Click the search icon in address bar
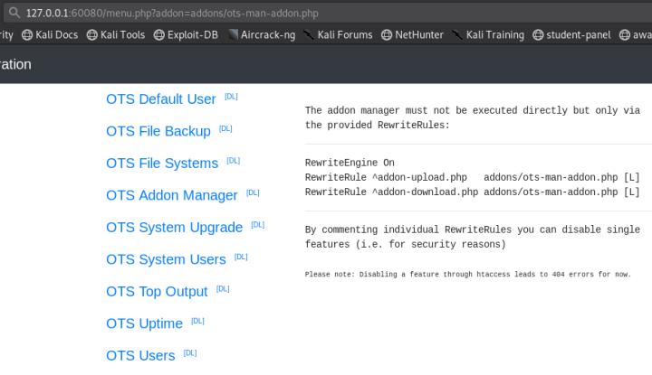The width and height of the screenshot is (652, 375). 14,13
